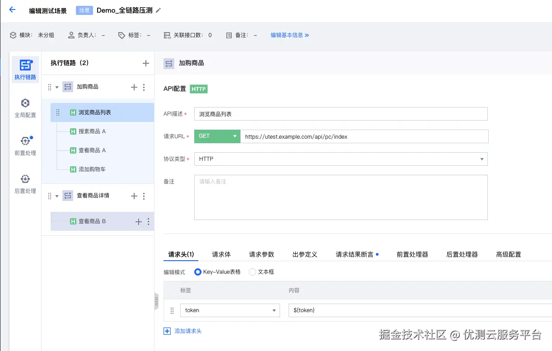This screenshot has width=552, height=351.
Task: Select the Key-Value表格 edit mode
Action: point(217,272)
